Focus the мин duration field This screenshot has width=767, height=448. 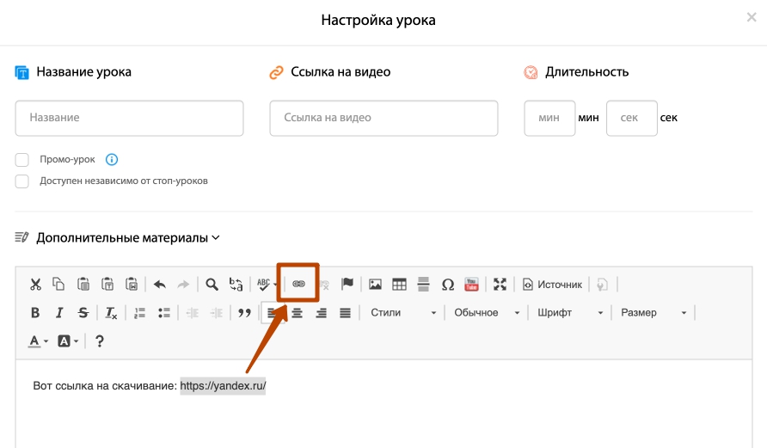[549, 118]
